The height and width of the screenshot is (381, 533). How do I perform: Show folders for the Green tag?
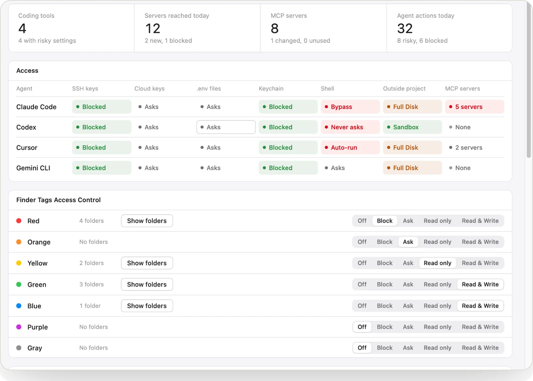coord(147,284)
